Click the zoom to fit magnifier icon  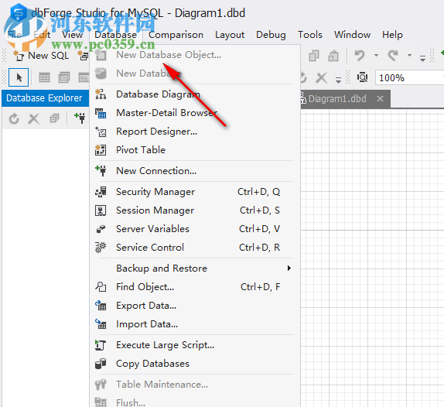click(362, 77)
